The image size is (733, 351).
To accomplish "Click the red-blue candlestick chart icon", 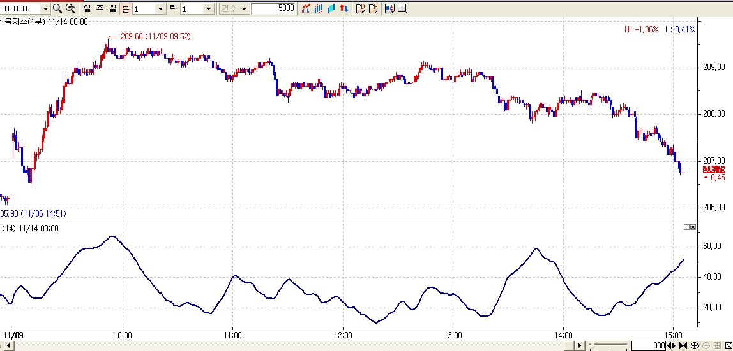I will (x=318, y=8).
